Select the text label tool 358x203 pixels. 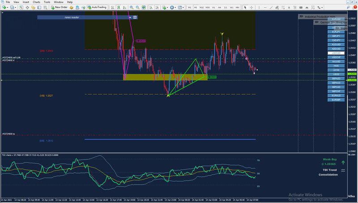[295, 8]
